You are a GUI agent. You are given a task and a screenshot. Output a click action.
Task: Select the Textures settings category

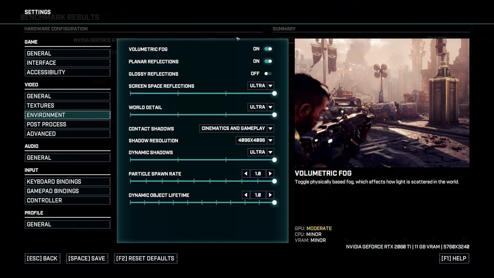pos(68,105)
